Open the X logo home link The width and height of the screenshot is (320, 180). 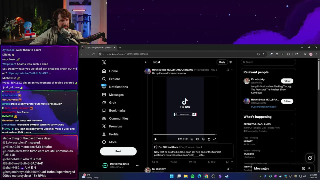(104, 62)
